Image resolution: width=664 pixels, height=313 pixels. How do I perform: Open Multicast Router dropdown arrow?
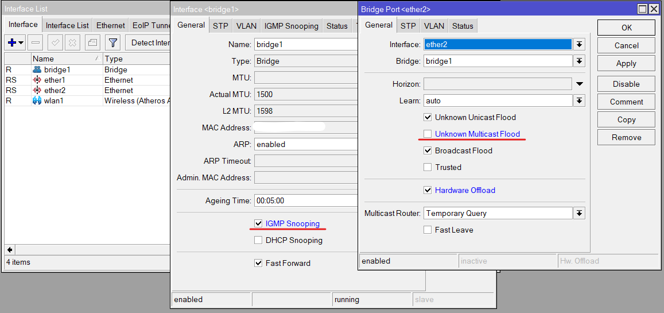click(x=579, y=214)
